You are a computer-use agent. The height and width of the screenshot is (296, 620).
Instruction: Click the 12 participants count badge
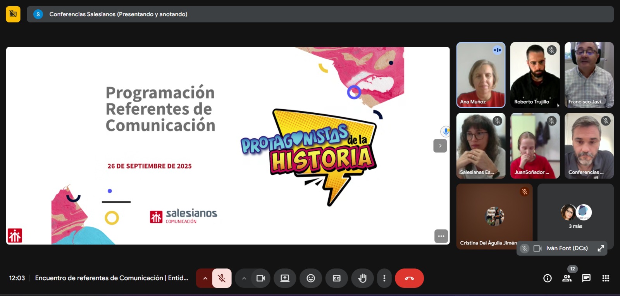pyautogui.click(x=572, y=269)
